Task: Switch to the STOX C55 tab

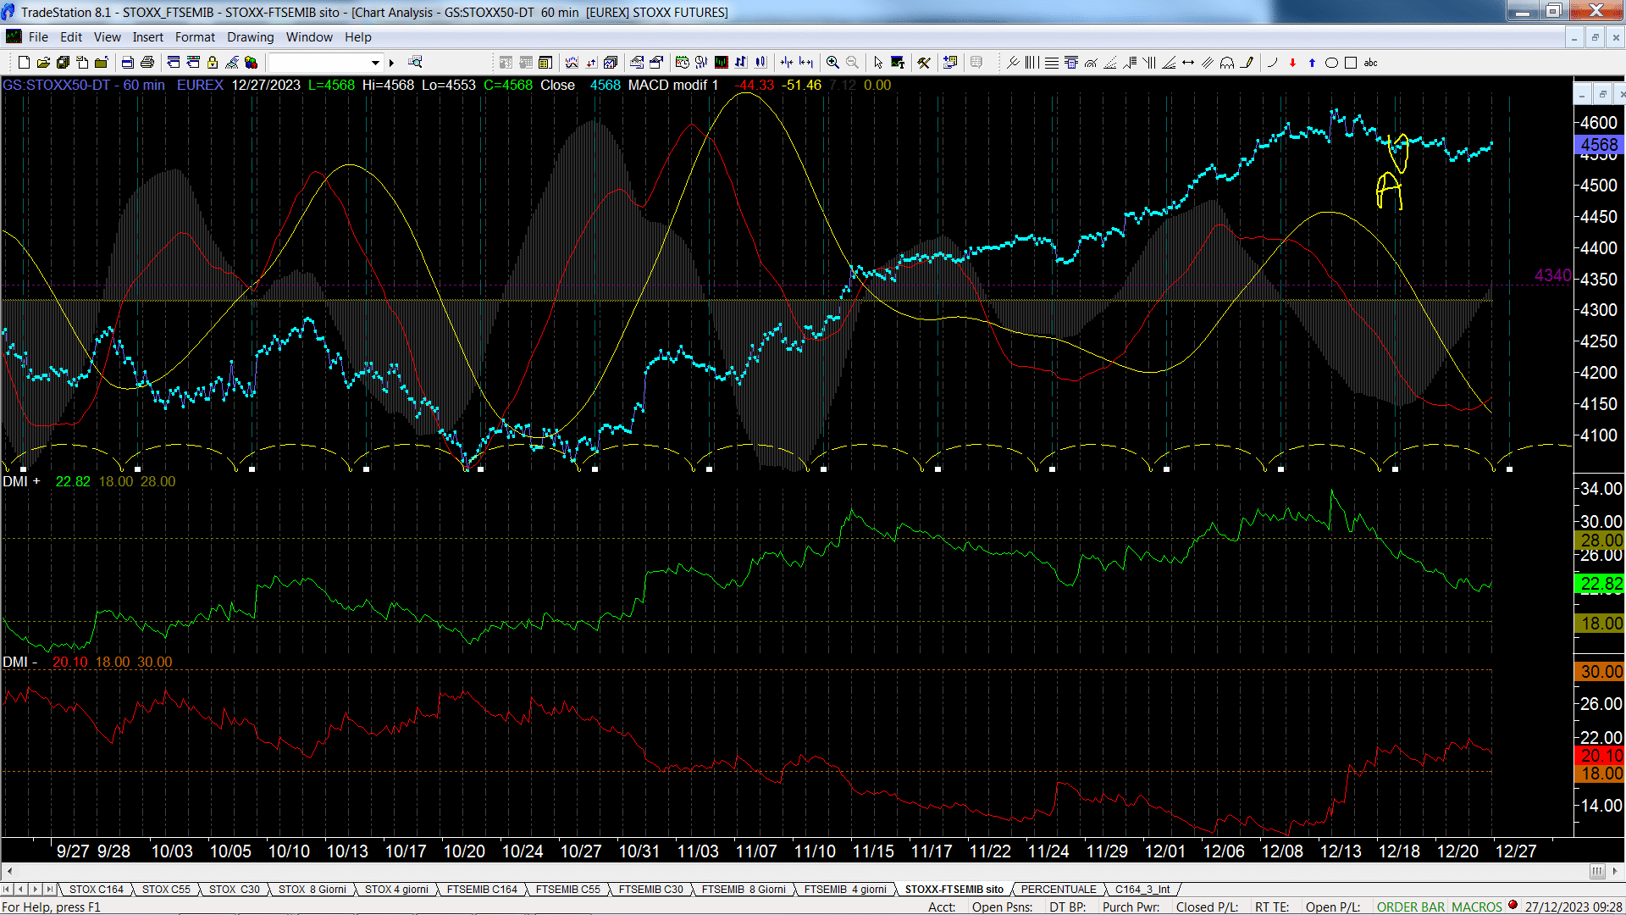Action: tap(166, 890)
